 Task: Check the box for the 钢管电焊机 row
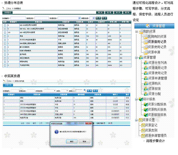pos(5,62)
